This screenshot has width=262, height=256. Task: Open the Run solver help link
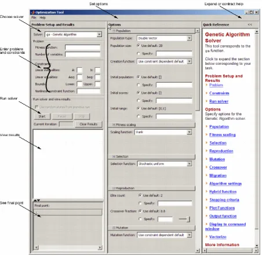[219, 101]
